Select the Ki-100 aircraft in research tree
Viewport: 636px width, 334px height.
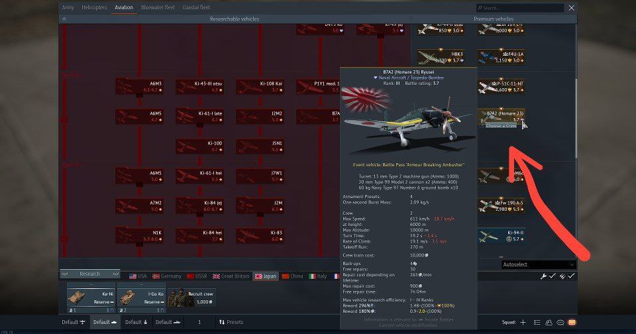point(199,146)
